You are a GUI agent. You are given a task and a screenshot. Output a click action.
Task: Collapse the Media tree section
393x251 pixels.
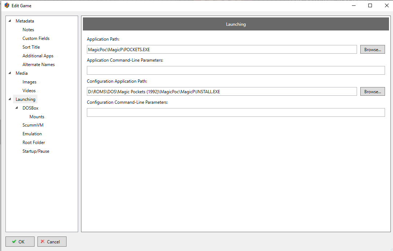10,73
